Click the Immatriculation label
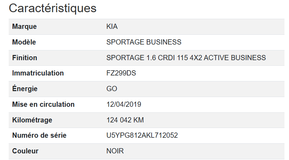289x160 pixels. tap(38, 73)
